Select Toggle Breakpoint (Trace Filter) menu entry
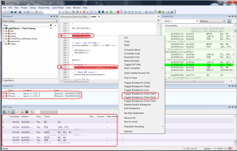The height and width of the screenshot is (151, 237). pyautogui.click(x=140, y=101)
